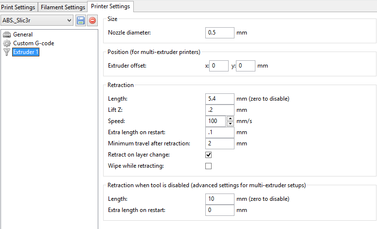Click the Minimum travel after retraction field
This screenshot has width=377, height=229.
tap(220, 143)
